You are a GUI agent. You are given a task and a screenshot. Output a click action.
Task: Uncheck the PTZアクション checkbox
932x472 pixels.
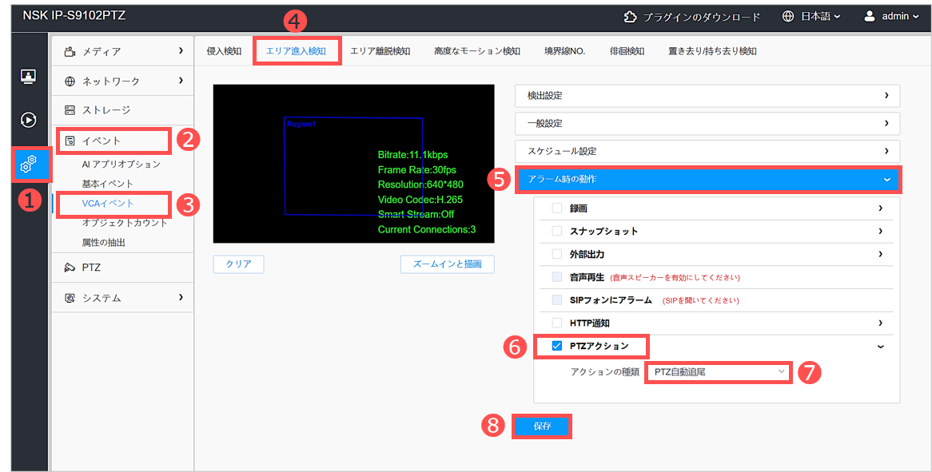coord(557,347)
